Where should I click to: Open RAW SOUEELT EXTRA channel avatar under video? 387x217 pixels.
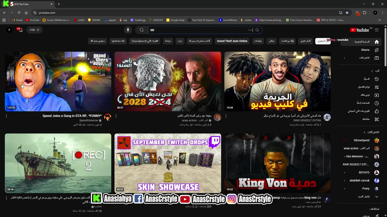point(327,118)
